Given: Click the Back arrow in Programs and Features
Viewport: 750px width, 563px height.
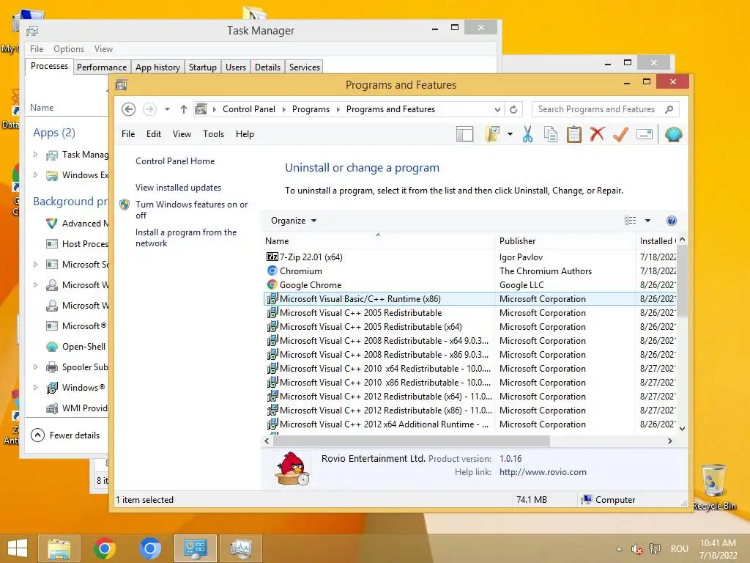Looking at the screenshot, I should pyautogui.click(x=128, y=109).
